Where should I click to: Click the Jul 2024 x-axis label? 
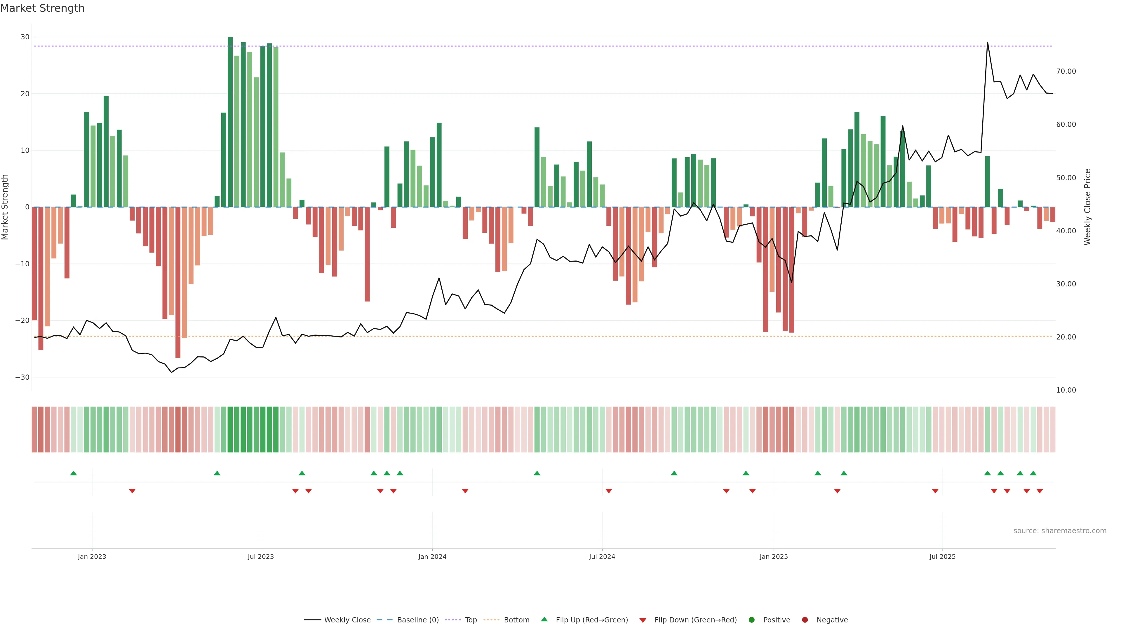[602, 556]
